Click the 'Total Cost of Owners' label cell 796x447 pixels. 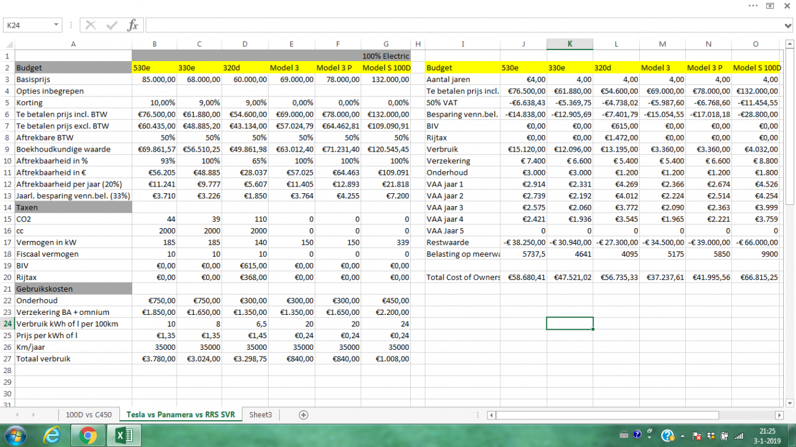pyautogui.click(x=462, y=277)
